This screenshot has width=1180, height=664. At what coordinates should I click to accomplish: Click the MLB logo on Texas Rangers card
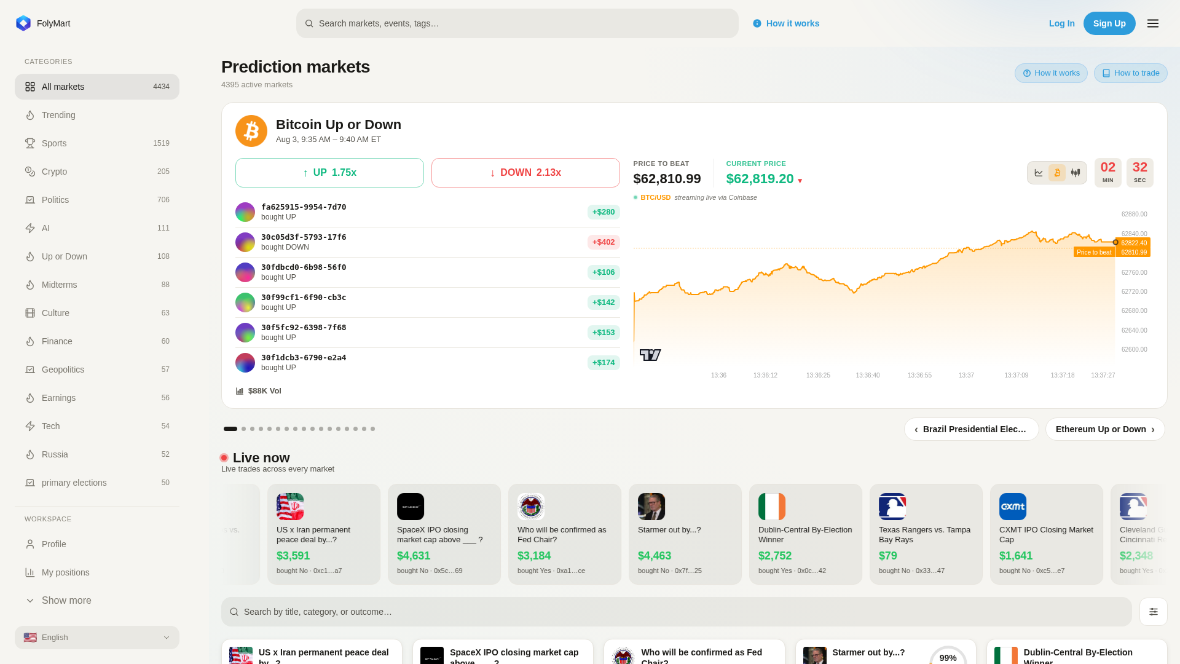point(892,507)
